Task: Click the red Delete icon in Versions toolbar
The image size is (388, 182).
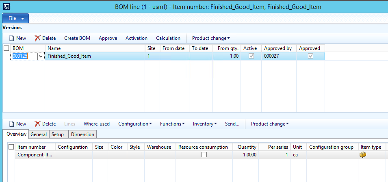Action: [38, 38]
